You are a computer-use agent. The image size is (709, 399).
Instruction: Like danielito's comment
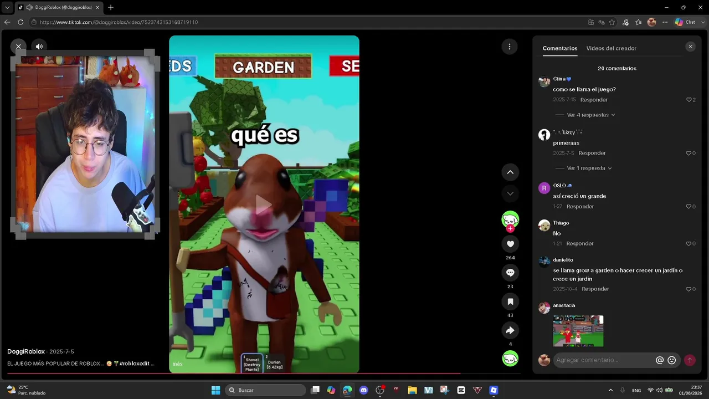pyautogui.click(x=689, y=289)
